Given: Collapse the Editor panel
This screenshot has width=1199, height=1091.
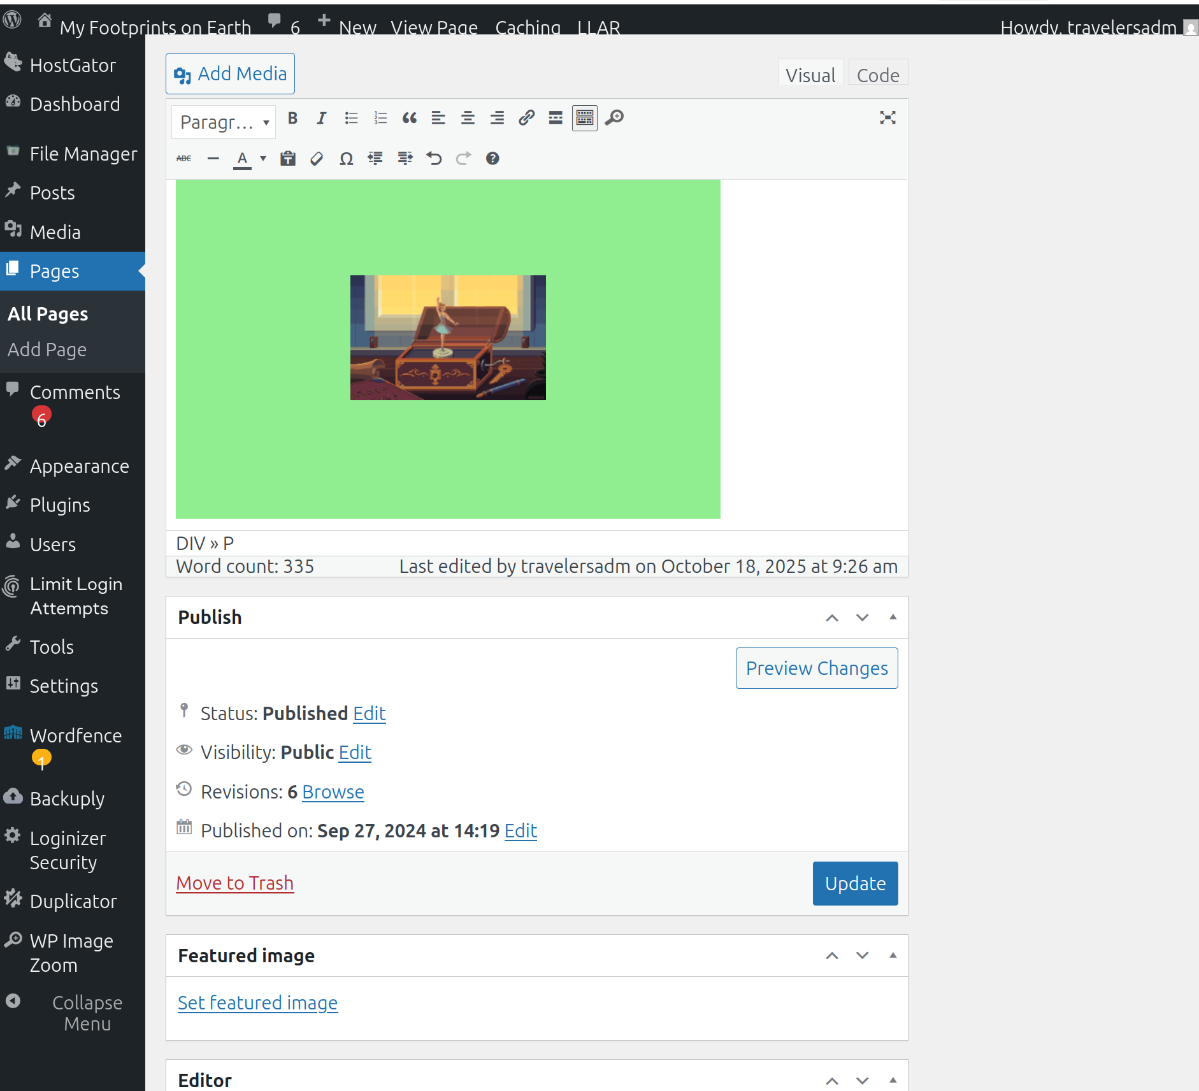Looking at the screenshot, I should coord(893,1081).
